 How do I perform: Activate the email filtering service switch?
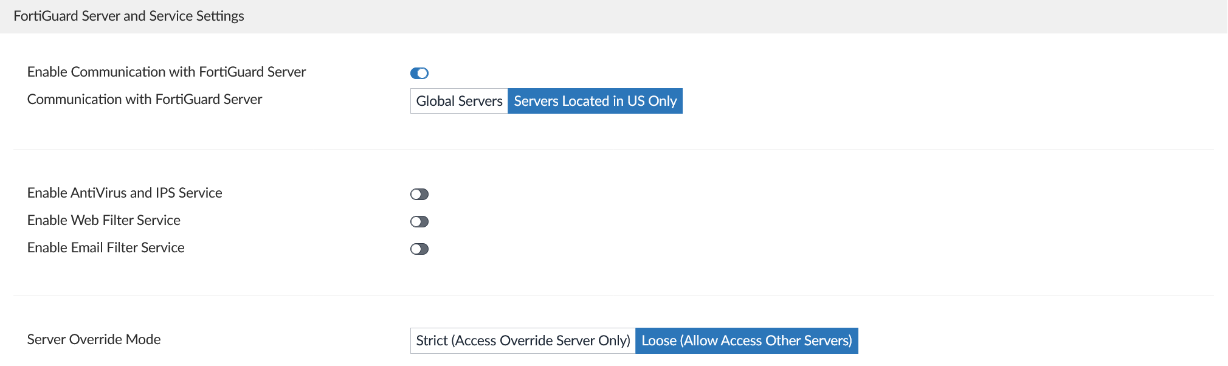[419, 249]
